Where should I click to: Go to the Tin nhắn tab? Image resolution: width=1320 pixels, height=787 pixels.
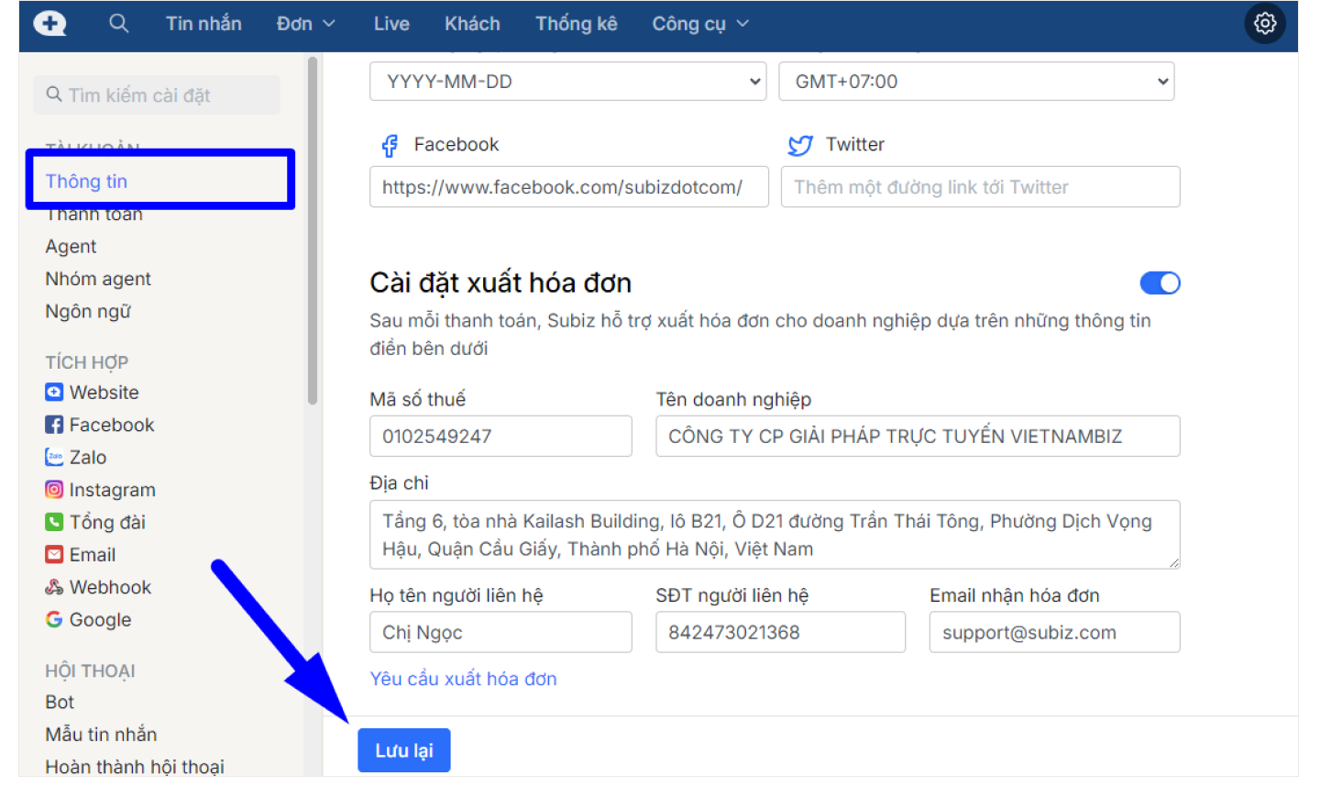click(203, 24)
